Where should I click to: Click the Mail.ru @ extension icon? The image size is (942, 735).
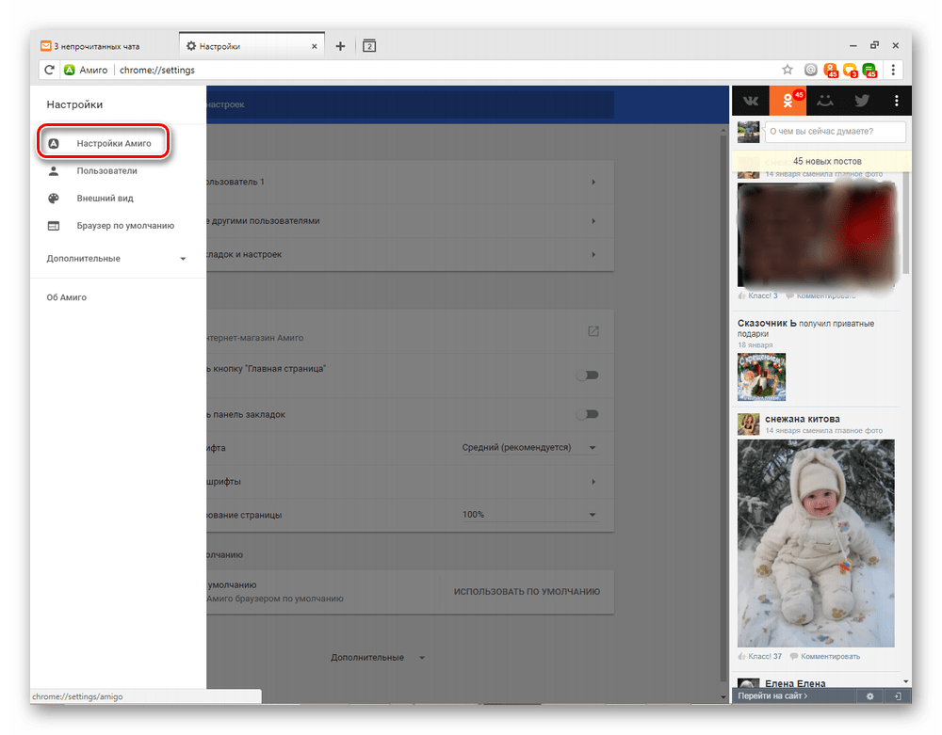tap(811, 70)
